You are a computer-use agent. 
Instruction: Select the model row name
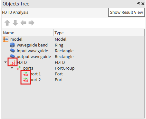(16, 39)
